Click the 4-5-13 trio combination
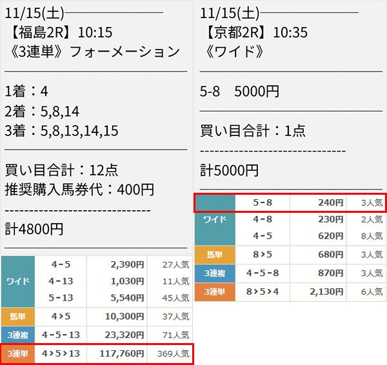387x365 pixels. click(61, 335)
